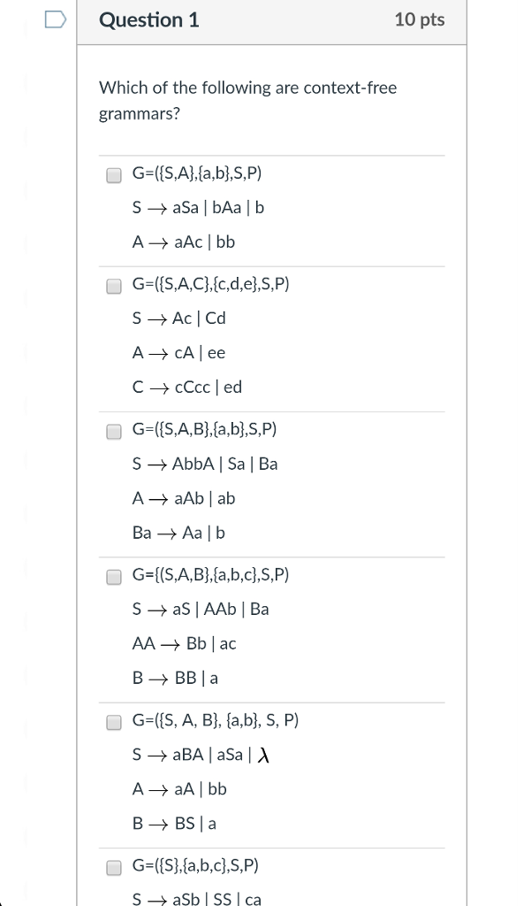The height and width of the screenshot is (906, 531).
Task: Tick grammar G={(S,A,B},{a,b,c},S,P)
Action: pyautogui.click(x=113, y=576)
